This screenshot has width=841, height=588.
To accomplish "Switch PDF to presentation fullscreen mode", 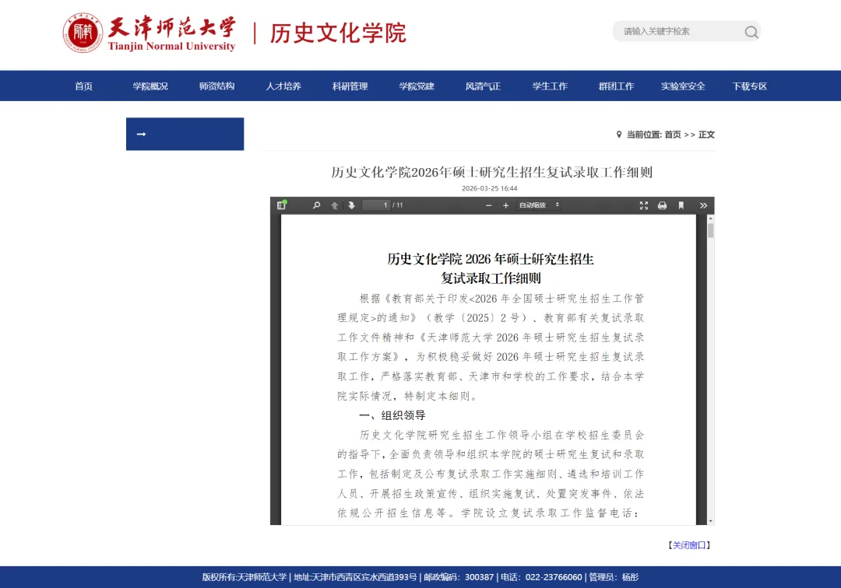I will coord(644,205).
